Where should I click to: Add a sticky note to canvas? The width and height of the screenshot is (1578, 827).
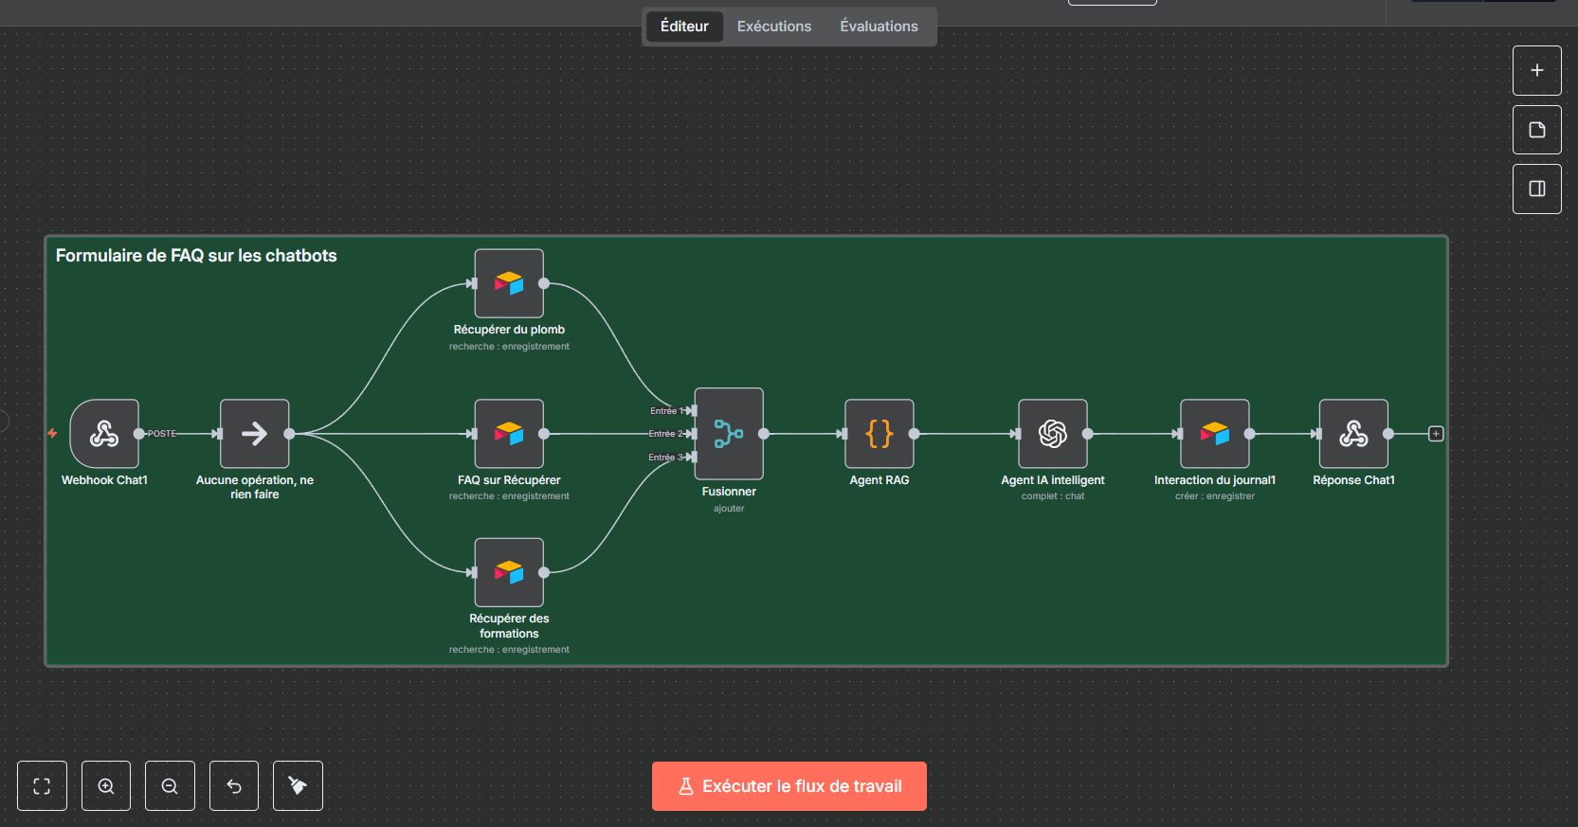tap(1536, 130)
